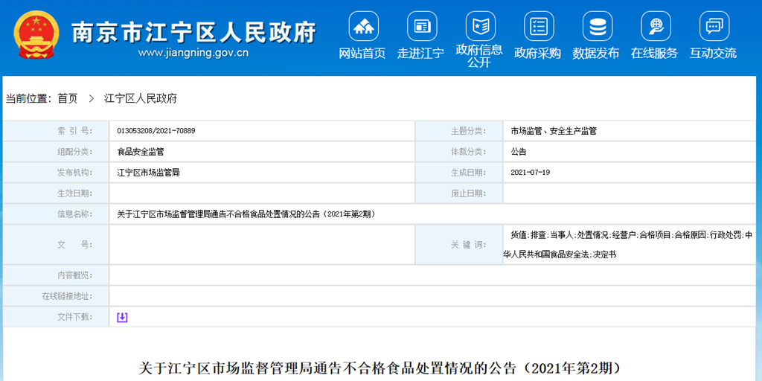
Task: Click the 数据发布 database icon
Action: coord(597,26)
